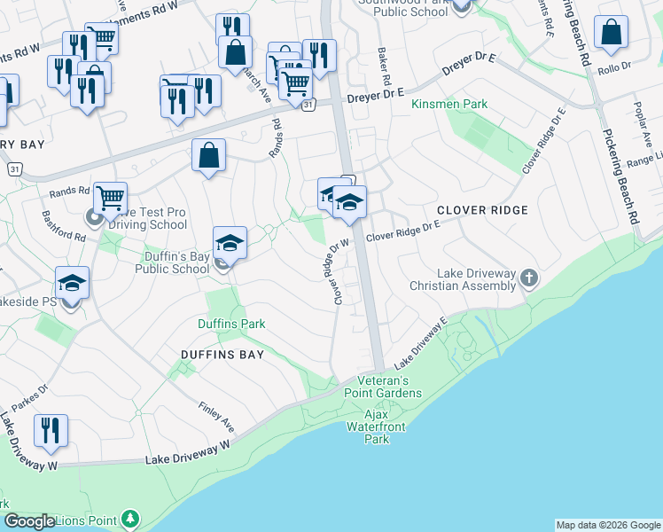Open the large shopping bag marker by Monarch Ave

(x=235, y=55)
